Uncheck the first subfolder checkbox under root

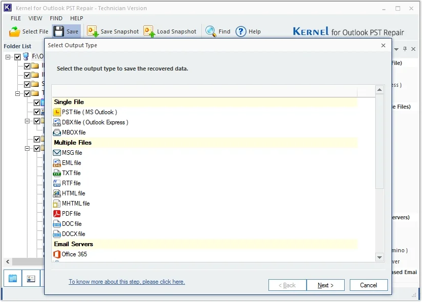coord(27,66)
